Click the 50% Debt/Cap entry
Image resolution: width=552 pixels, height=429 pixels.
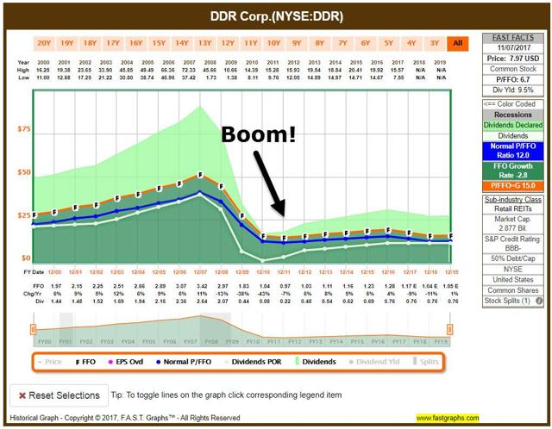tap(513, 258)
